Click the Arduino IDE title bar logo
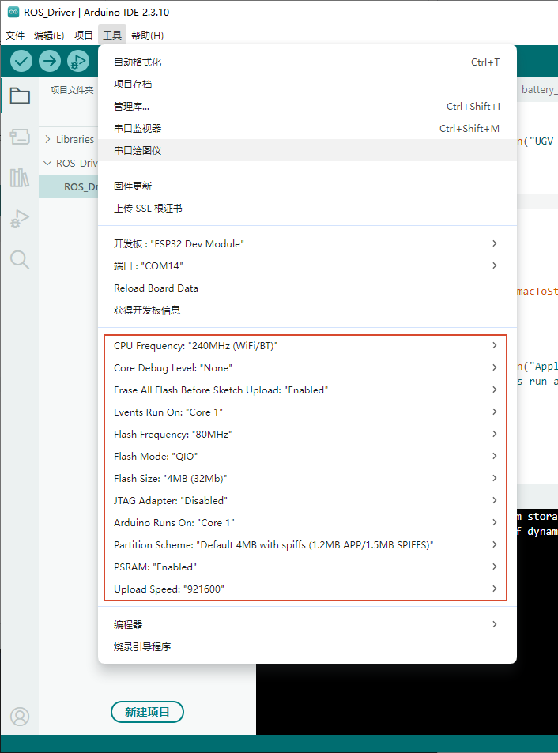This screenshot has width=558, height=753. 13,13
